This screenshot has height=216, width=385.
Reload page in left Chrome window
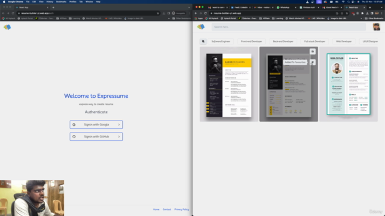pyautogui.click(x=13, y=13)
